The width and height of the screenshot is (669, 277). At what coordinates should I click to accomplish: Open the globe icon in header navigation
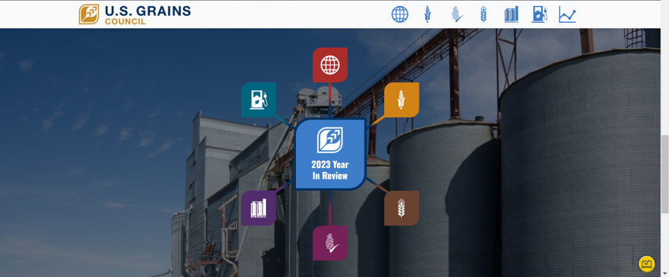pyautogui.click(x=400, y=14)
